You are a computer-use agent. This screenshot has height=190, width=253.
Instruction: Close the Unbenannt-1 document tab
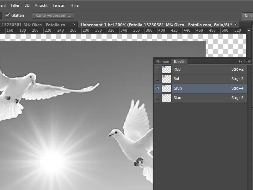pos(236,24)
